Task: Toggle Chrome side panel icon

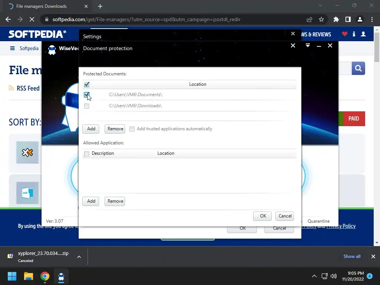Action: pyautogui.click(x=348, y=19)
